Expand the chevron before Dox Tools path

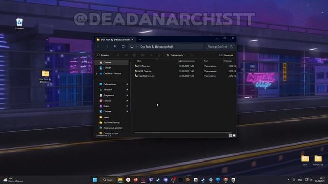point(137,47)
